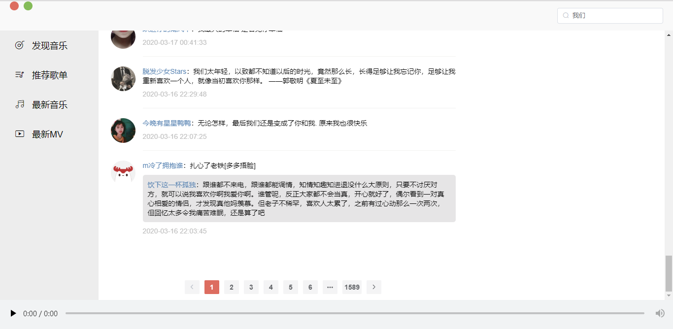
Task: Click the partly hidden top comment avatar
Action: [123, 39]
